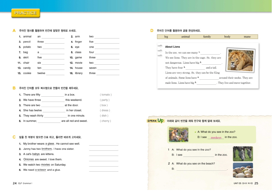Click the blank in 'There are fifty'
The width and height of the screenshot is (272, 192).
pyautogui.click(x=52, y=95)
